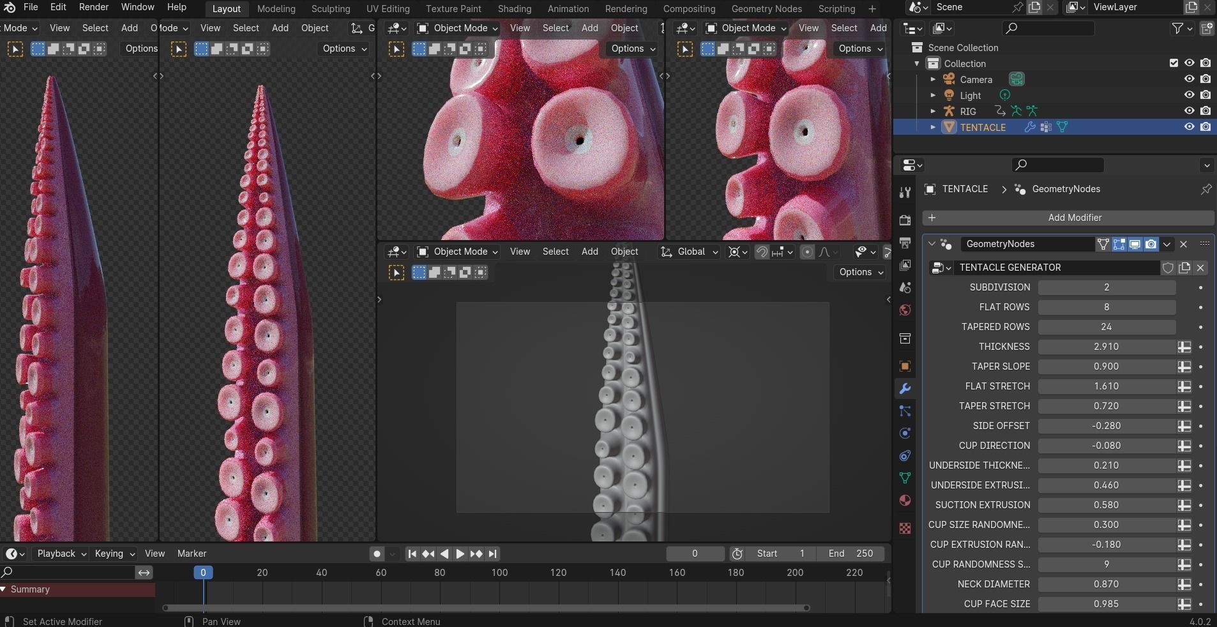Choose extend selection mode in bottom viewport
Image resolution: width=1217 pixels, height=627 pixels.
(x=435, y=273)
